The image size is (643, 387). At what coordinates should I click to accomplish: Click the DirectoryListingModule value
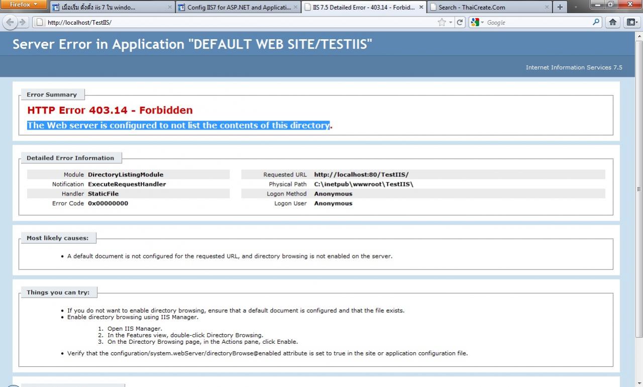tap(126, 174)
